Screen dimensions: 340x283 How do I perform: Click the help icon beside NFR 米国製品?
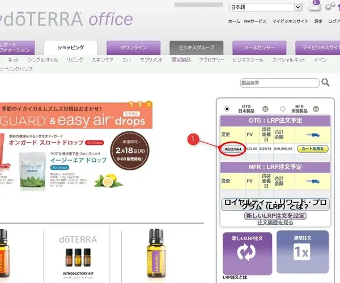(316, 109)
